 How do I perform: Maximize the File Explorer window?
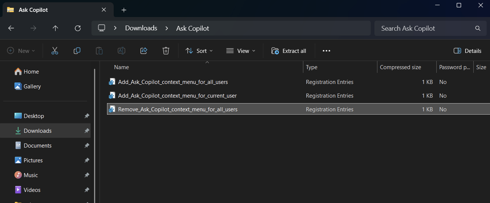459,5
